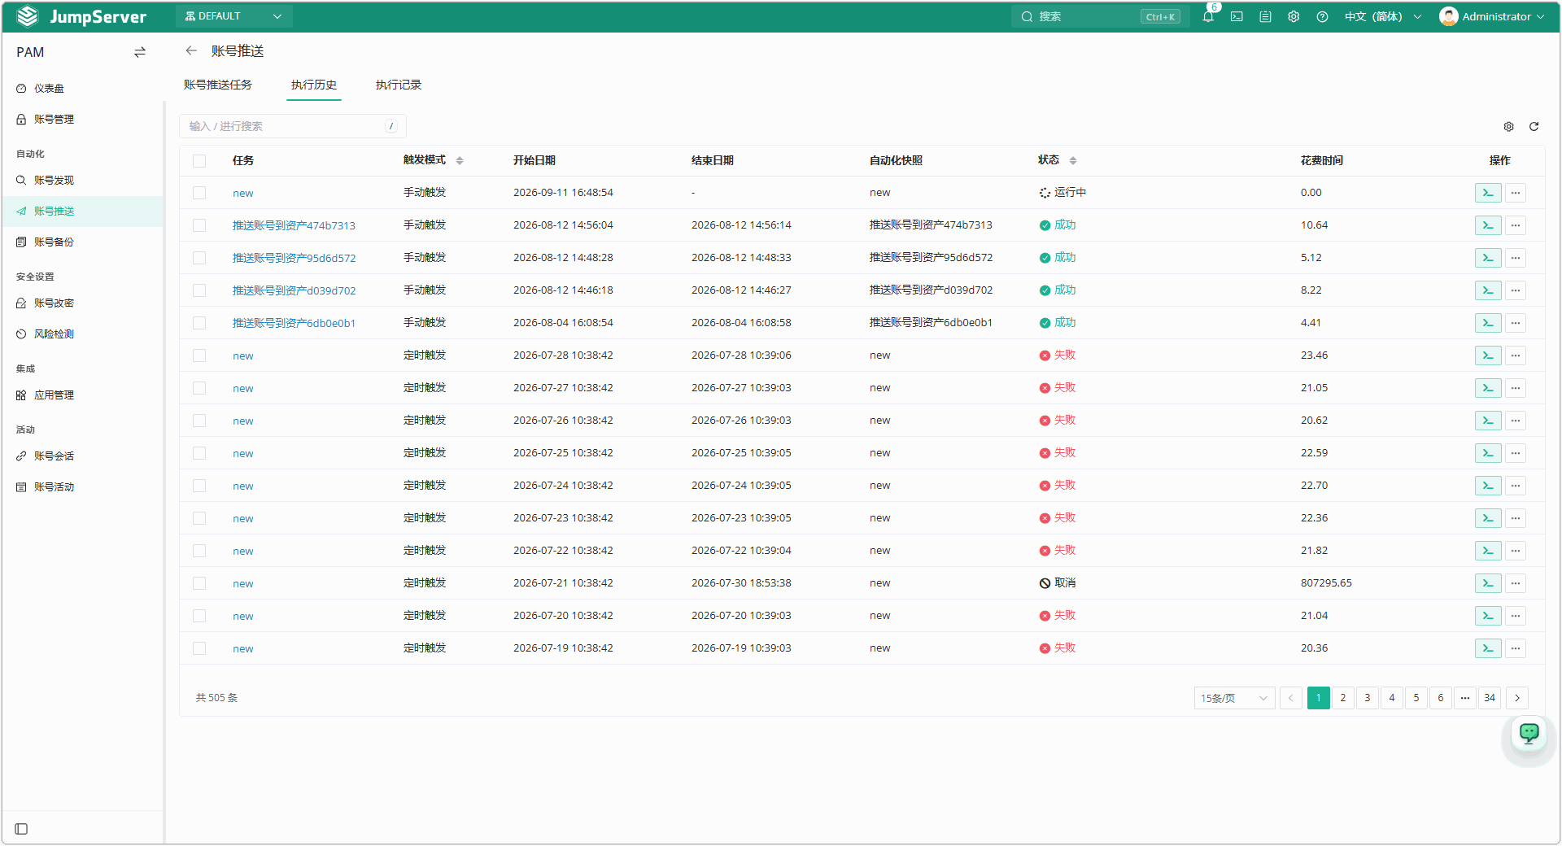View log for the running new task
Image resolution: width=1562 pixels, height=846 pixels.
1488,193
